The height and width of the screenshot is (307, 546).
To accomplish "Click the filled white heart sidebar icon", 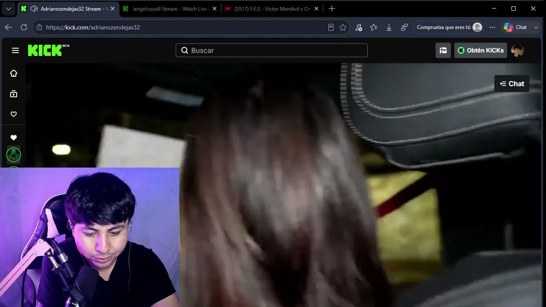I will (14, 138).
